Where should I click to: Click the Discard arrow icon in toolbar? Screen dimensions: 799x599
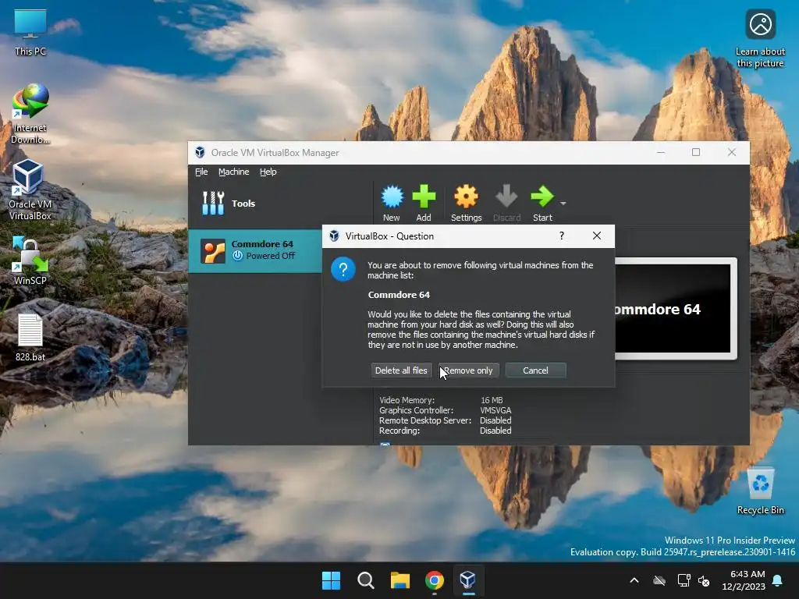506,197
